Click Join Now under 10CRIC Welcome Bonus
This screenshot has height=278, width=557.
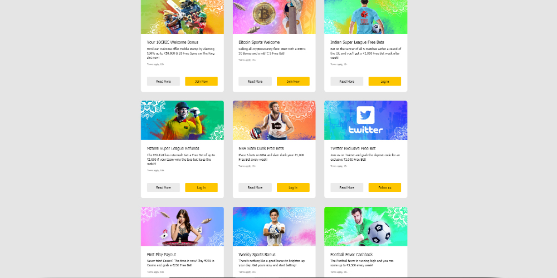click(202, 81)
